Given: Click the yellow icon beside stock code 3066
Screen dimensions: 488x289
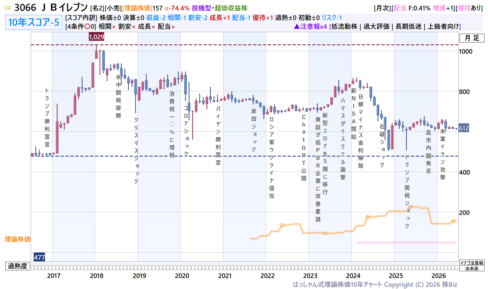Looking at the screenshot, I should click(x=7, y=8).
